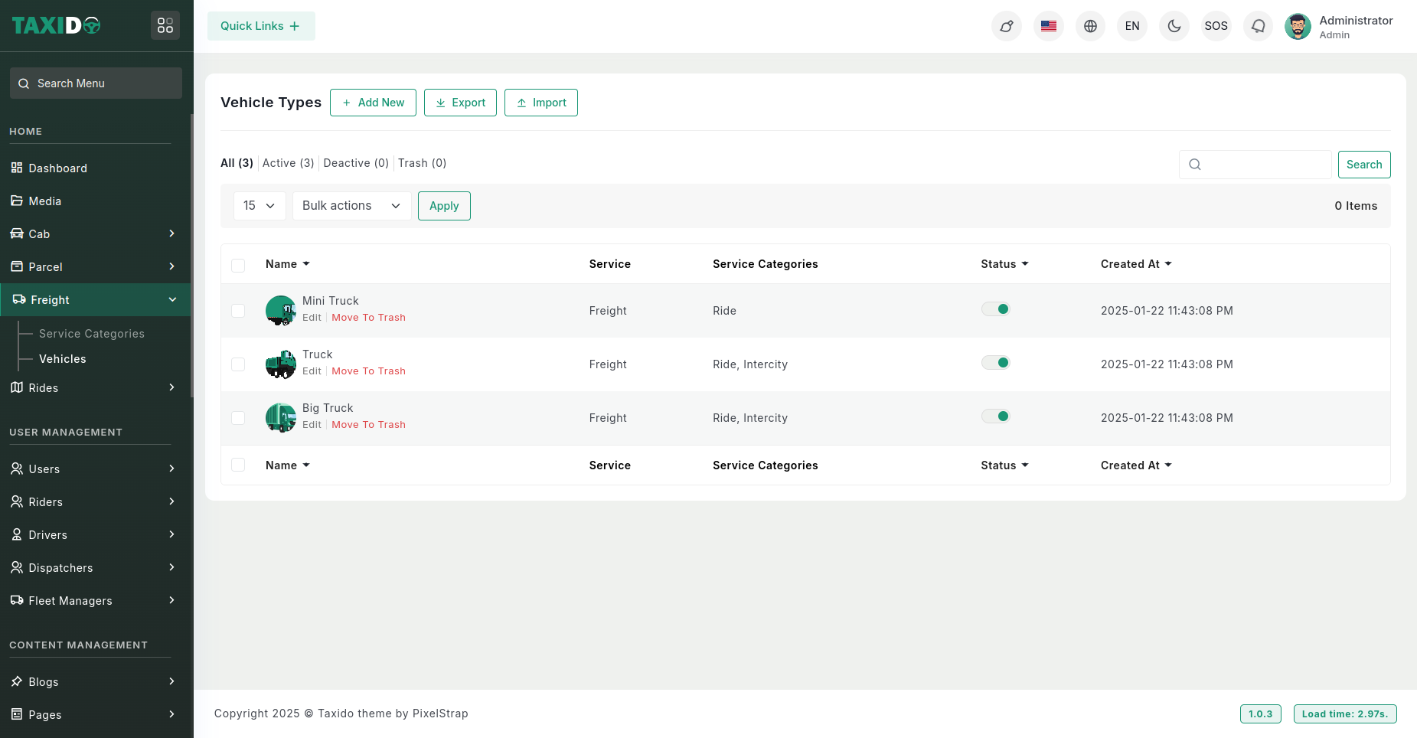Switch to the Trash (0) filter tab
Viewport: 1417px width, 738px height.
click(422, 163)
